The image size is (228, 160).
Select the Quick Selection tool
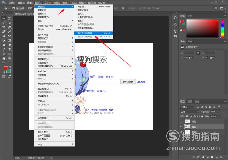(x=9, y=23)
